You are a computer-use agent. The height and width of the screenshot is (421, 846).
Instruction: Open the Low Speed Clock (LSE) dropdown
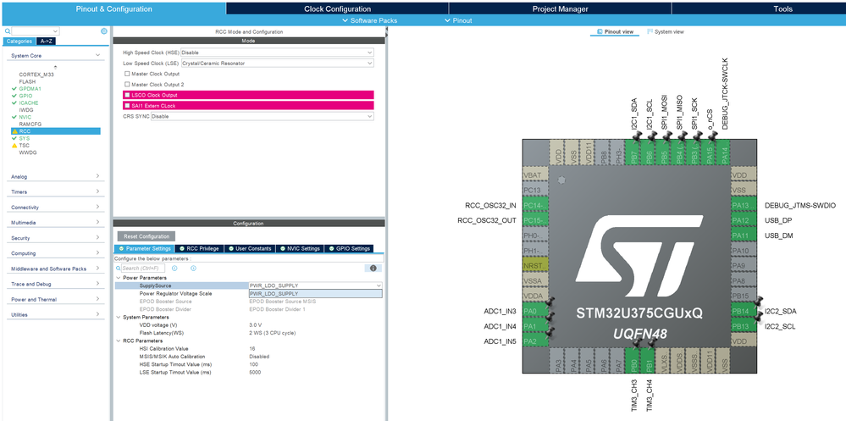click(x=277, y=64)
